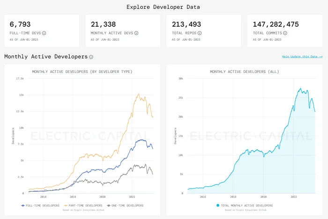Toggle Part-Time Developers legend series

(x=83, y=205)
